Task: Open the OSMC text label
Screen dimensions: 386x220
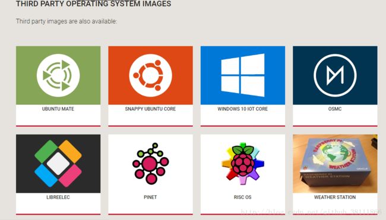Action: 335,109
